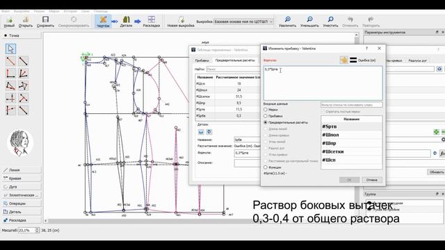The height and width of the screenshot is (250, 445).
Task: Redo action with Повторить icon
Action: (371, 22)
